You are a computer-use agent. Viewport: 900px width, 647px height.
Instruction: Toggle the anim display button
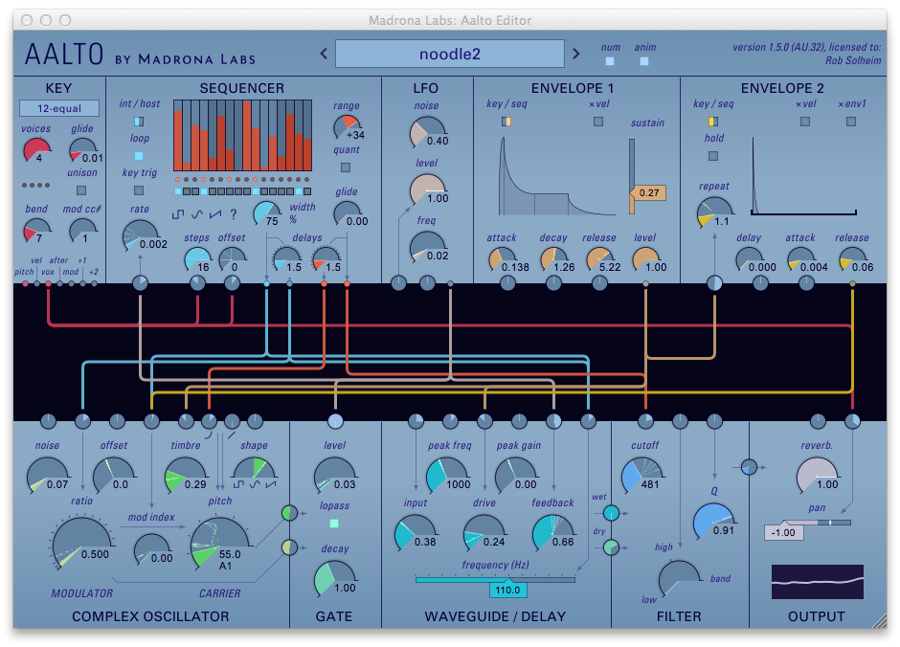click(644, 61)
